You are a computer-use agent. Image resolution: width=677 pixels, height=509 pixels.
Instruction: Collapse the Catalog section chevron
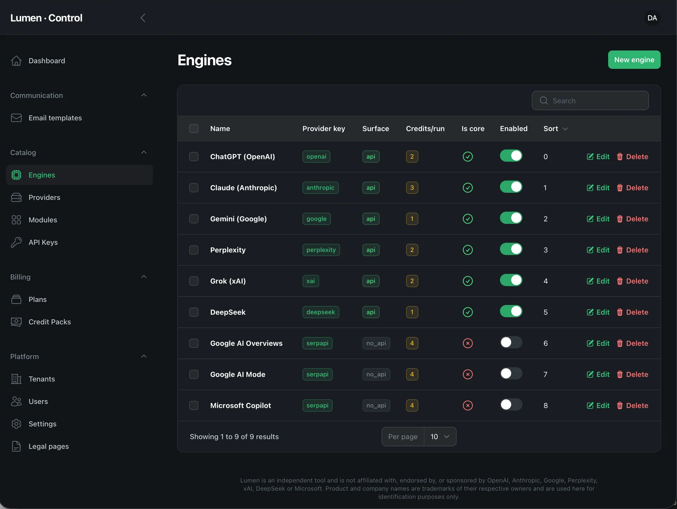click(144, 152)
